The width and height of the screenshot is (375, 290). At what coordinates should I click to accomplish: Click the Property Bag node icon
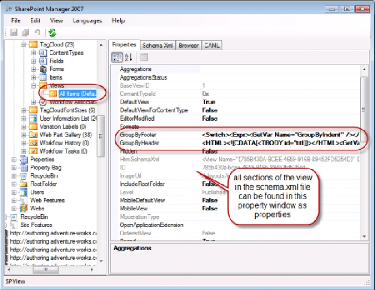pos(24,168)
